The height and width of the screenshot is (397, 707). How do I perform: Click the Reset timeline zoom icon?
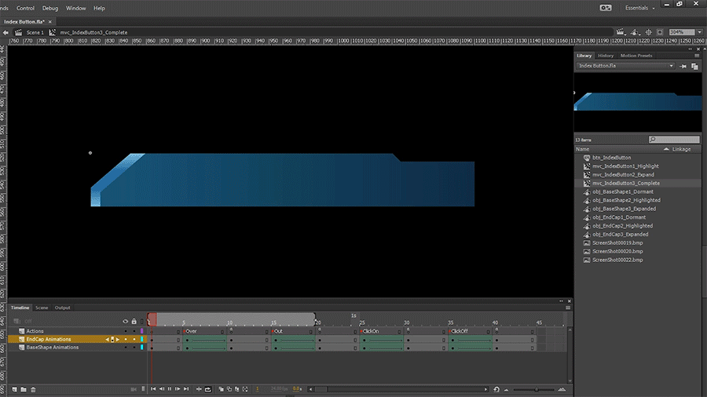point(496,389)
